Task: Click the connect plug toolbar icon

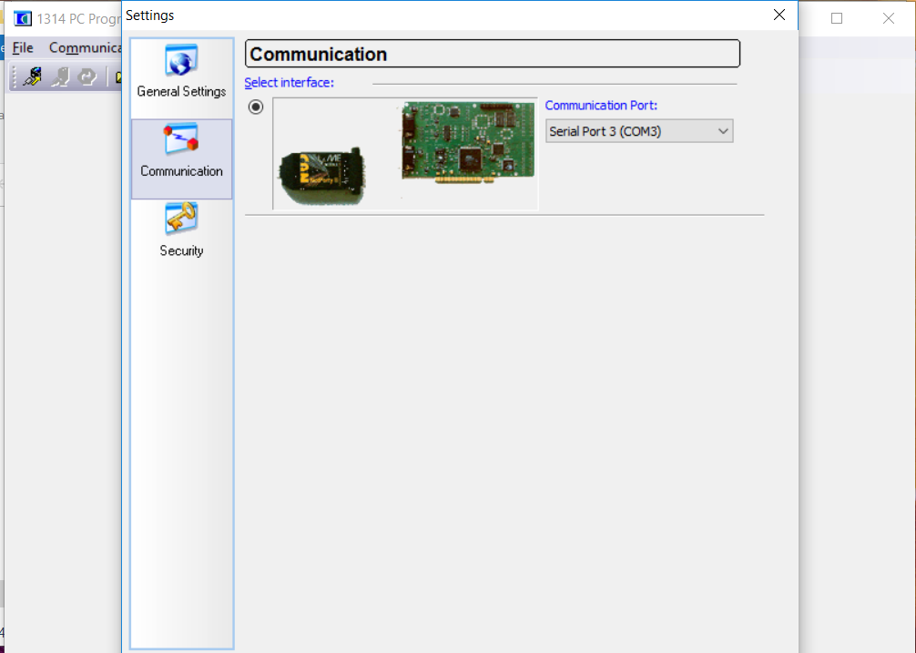Action: click(33, 77)
